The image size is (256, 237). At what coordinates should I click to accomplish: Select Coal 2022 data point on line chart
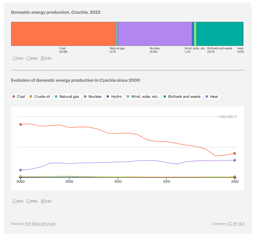pos(235,153)
